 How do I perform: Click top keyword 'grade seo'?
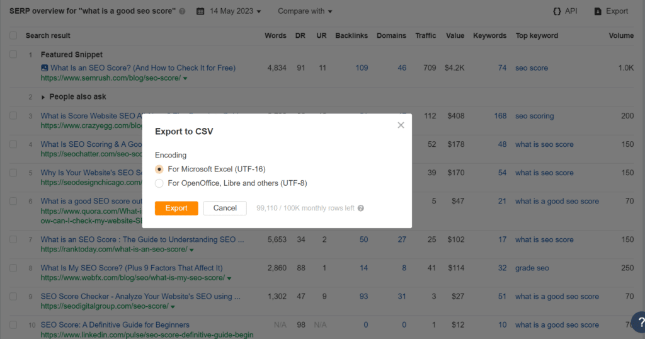coord(532,268)
